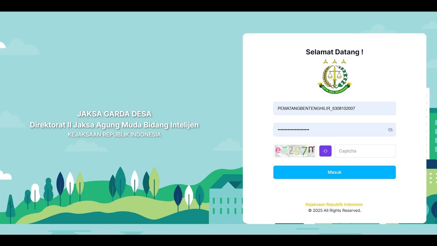
Task: Click the navy tree left of the building
Action: pos(178,196)
